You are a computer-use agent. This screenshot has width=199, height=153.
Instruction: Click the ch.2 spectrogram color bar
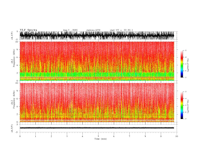(182, 105)
